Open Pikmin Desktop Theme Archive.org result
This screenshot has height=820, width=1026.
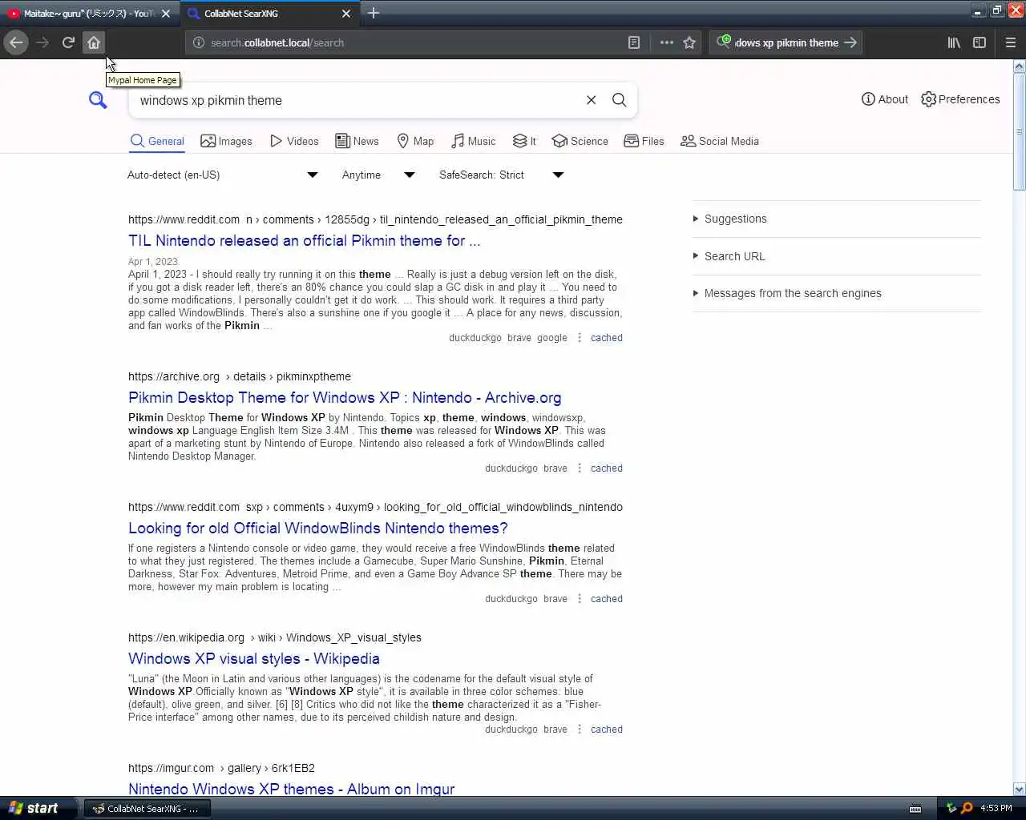345,397
